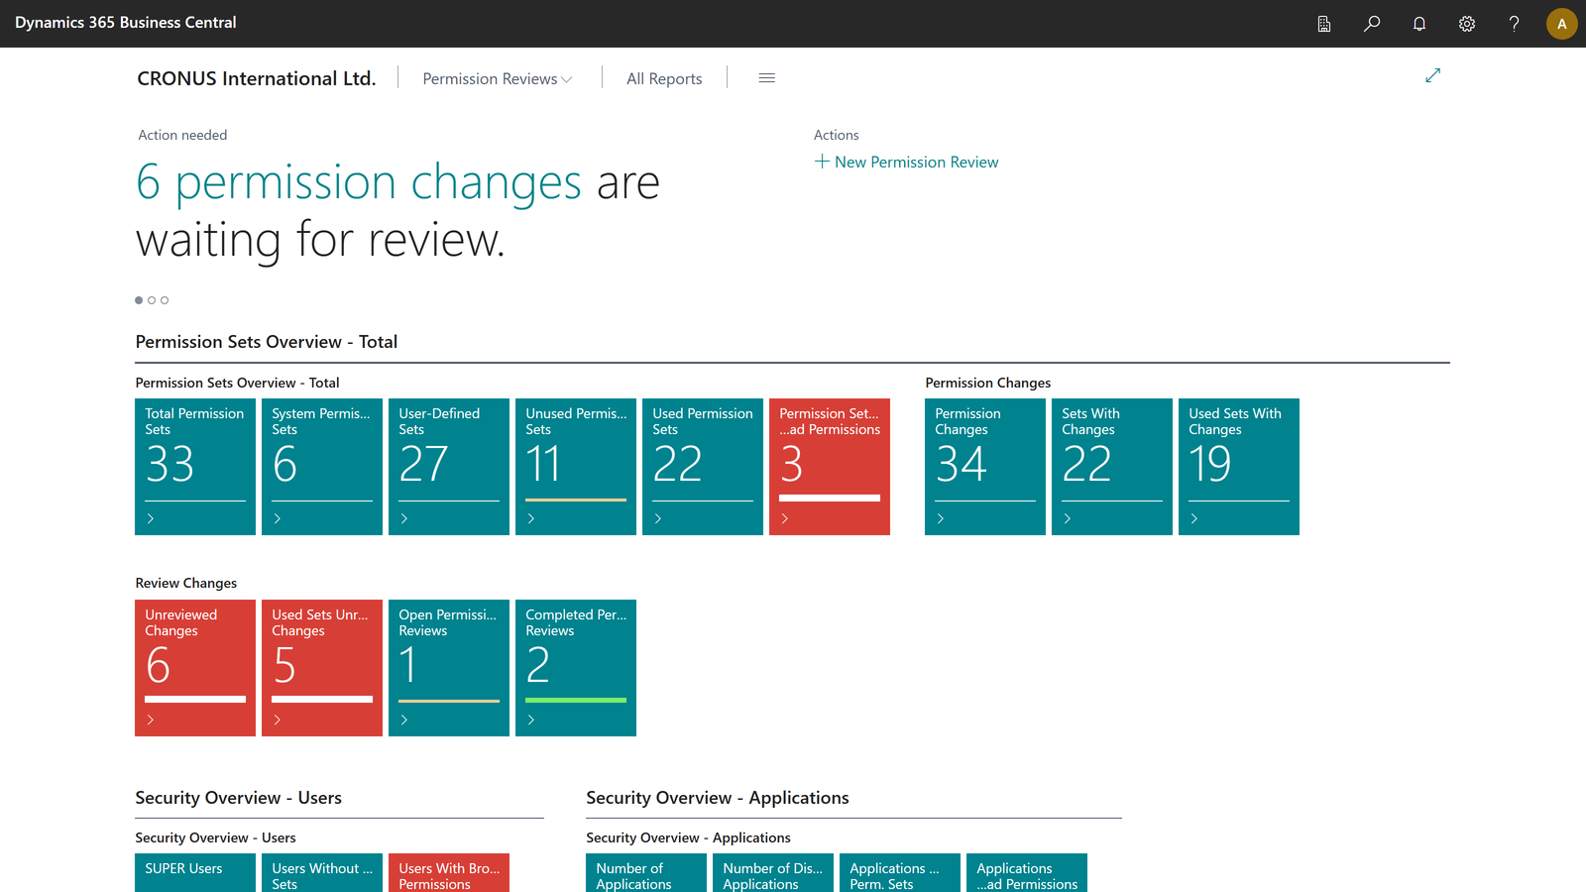This screenshot has height=892, width=1586.
Task: Open the settings gear
Action: tap(1467, 24)
